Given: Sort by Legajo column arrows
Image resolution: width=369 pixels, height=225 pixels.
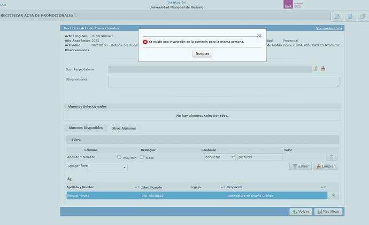Looking at the screenshot, I should click(x=223, y=187).
